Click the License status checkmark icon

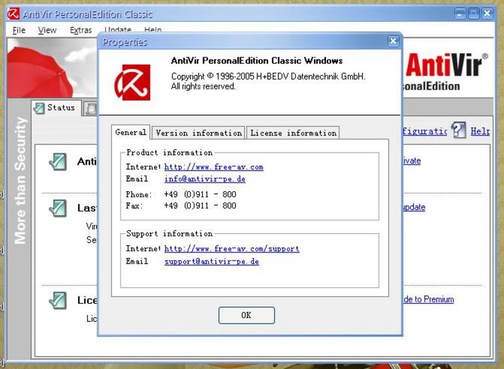(58, 300)
